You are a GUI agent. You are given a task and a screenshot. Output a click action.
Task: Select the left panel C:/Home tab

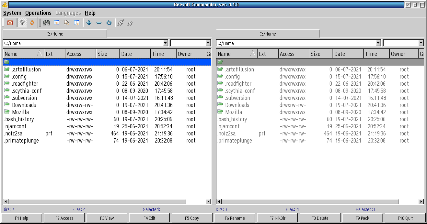55,34
